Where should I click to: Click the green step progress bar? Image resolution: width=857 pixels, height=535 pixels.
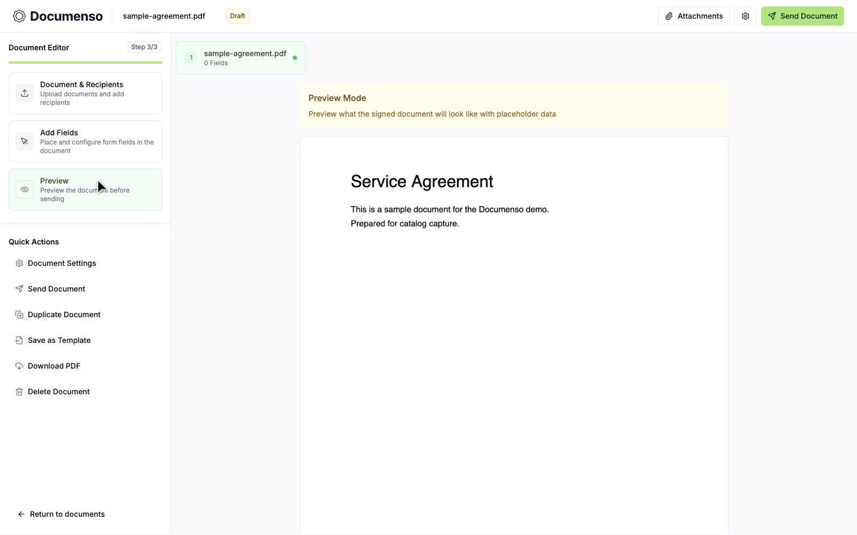tap(85, 63)
